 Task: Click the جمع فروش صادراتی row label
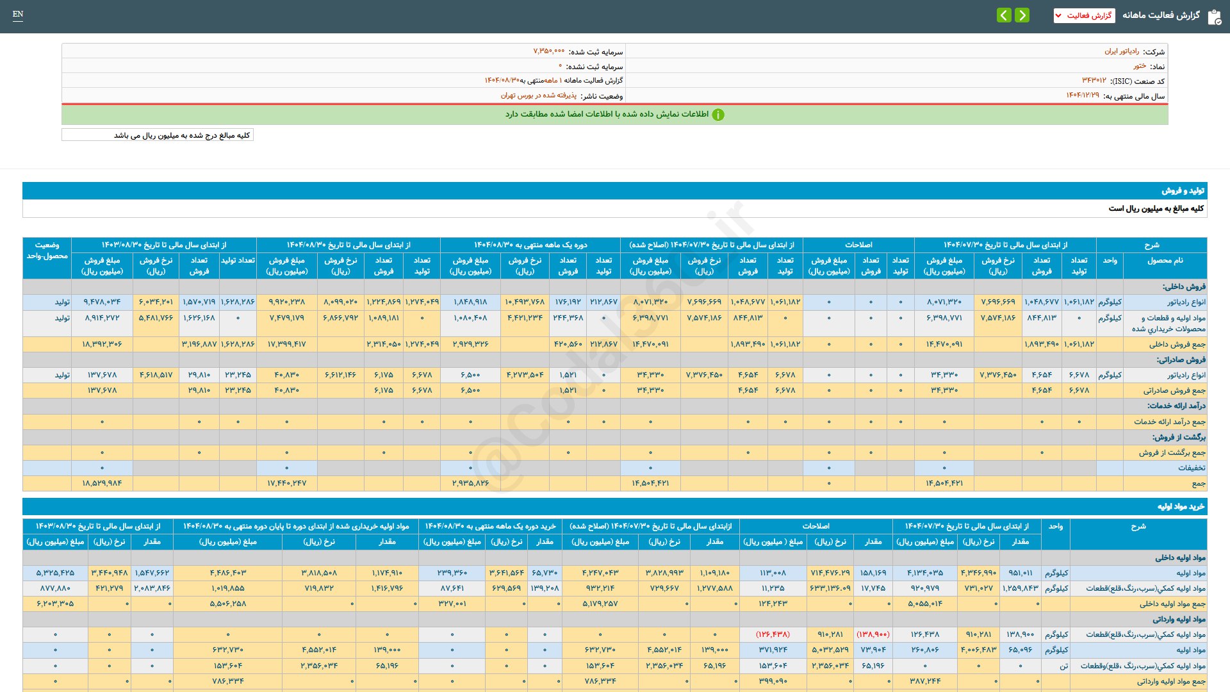pyautogui.click(x=1174, y=390)
